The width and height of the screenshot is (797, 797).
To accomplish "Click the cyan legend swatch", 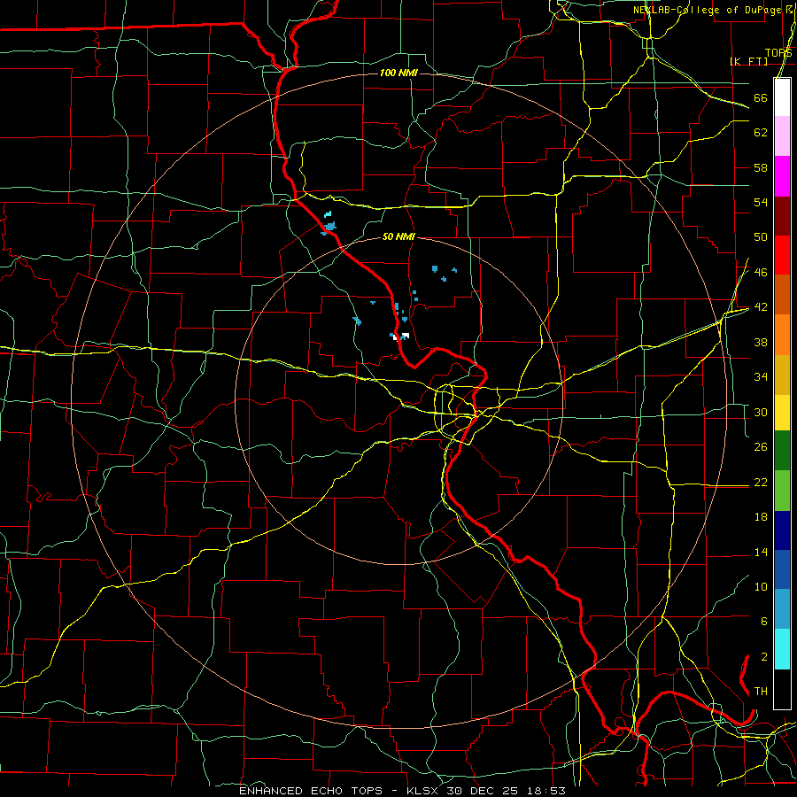I will [782, 649].
